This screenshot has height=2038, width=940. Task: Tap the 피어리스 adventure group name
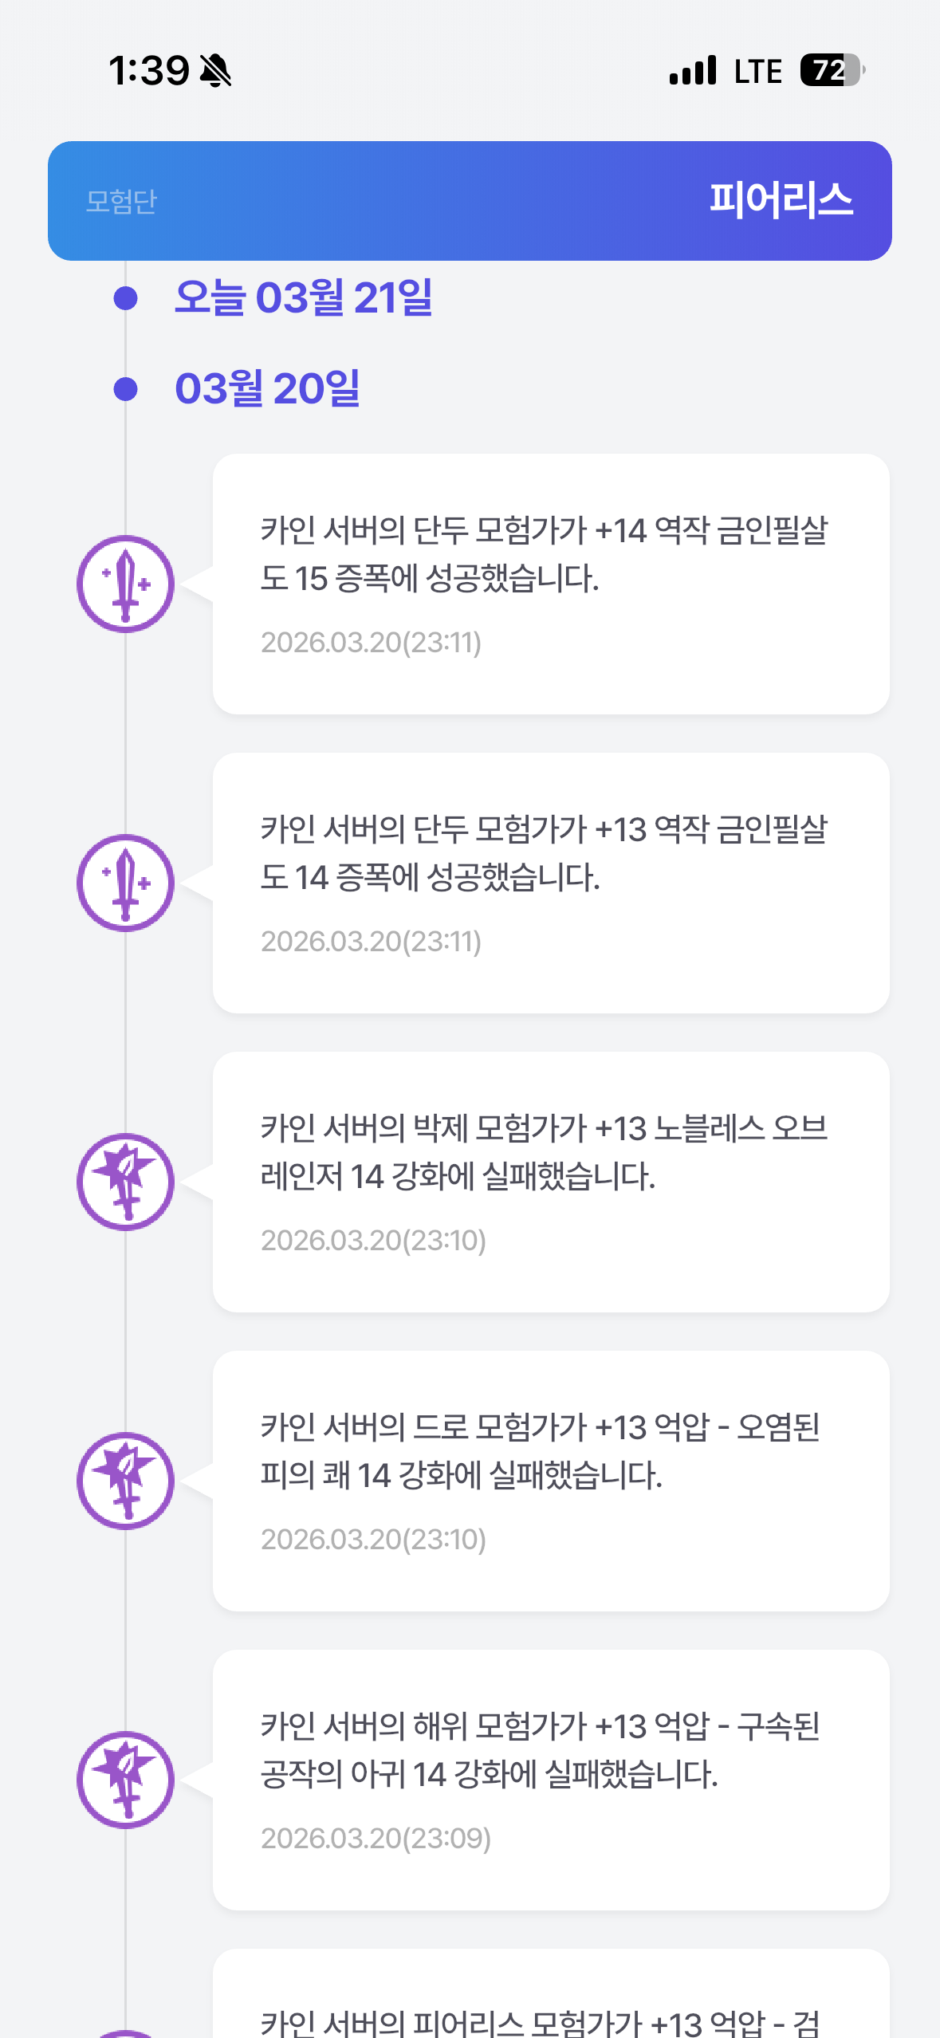click(781, 200)
